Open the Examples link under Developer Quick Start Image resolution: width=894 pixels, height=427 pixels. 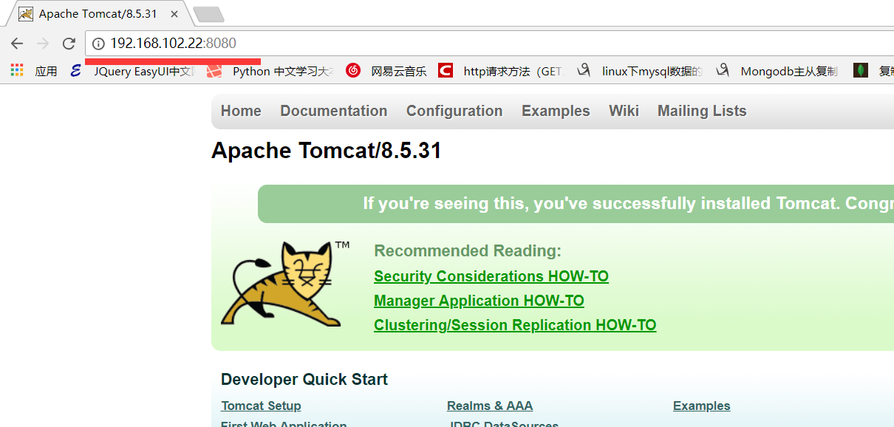click(701, 406)
